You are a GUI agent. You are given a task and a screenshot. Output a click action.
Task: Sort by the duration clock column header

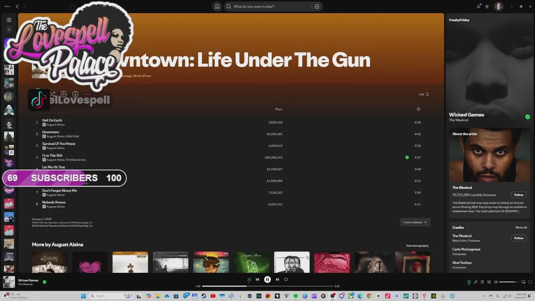pos(418,109)
